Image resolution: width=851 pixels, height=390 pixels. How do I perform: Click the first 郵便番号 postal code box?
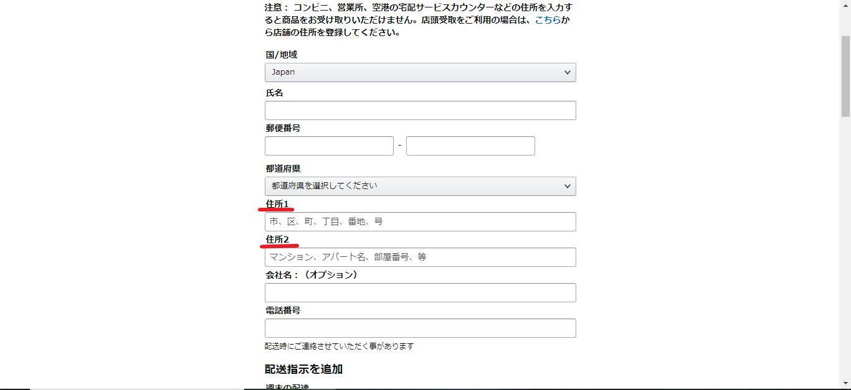(x=329, y=146)
